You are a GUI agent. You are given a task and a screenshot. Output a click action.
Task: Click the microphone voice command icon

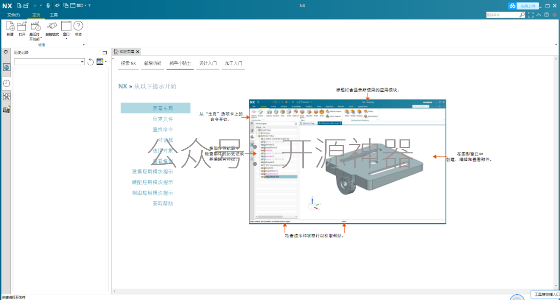(x=48, y=5)
